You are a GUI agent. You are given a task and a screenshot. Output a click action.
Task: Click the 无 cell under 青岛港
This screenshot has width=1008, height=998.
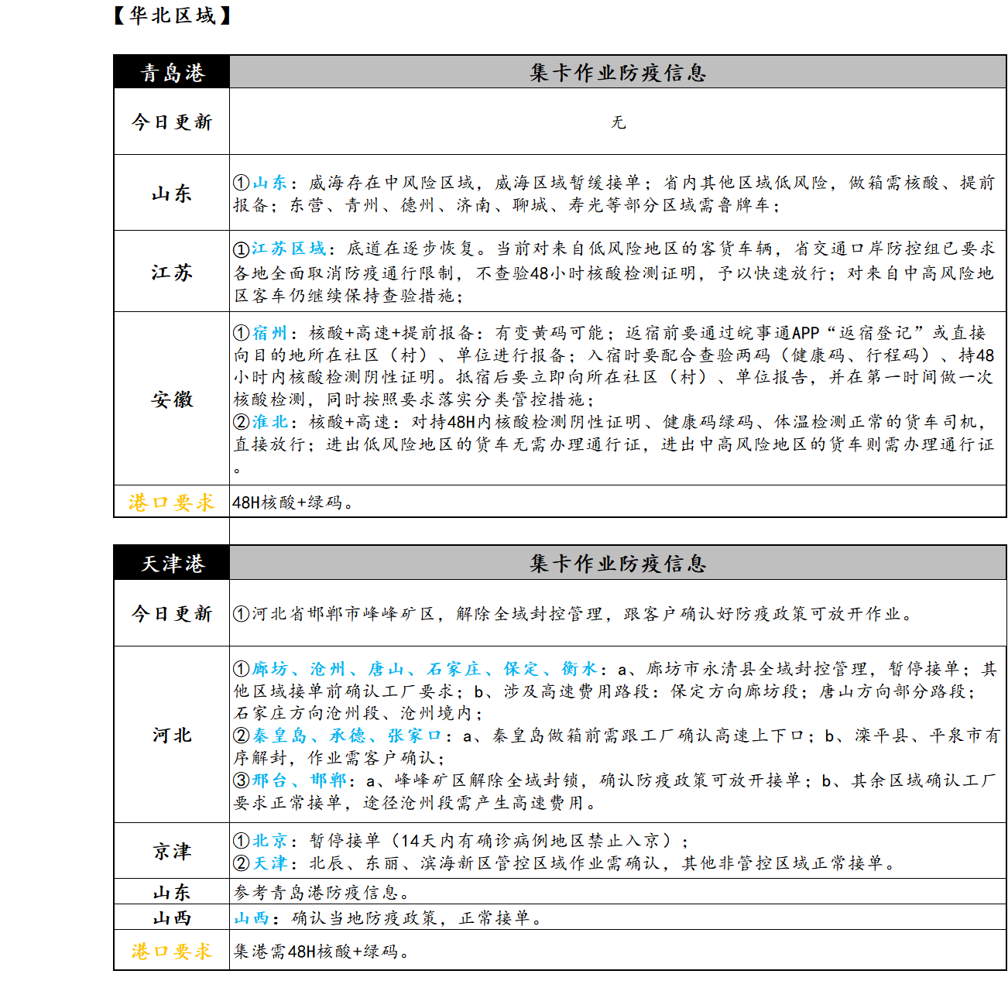[x=618, y=122]
